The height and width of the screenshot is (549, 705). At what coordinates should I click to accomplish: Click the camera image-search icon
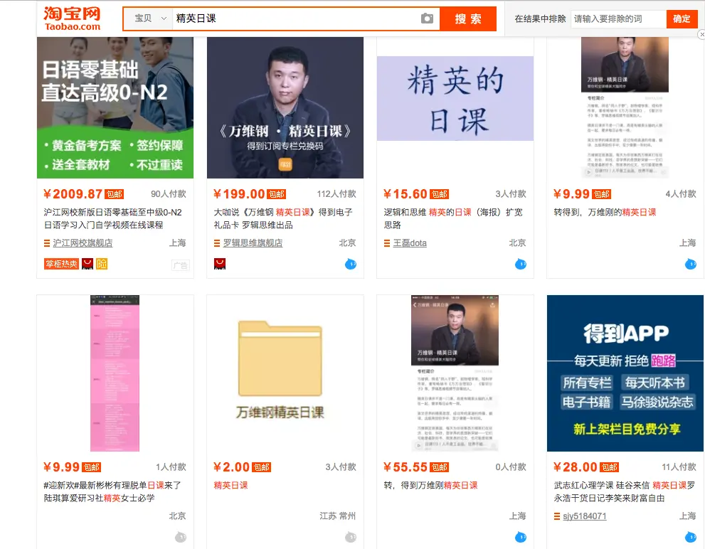tap(427, 18)
